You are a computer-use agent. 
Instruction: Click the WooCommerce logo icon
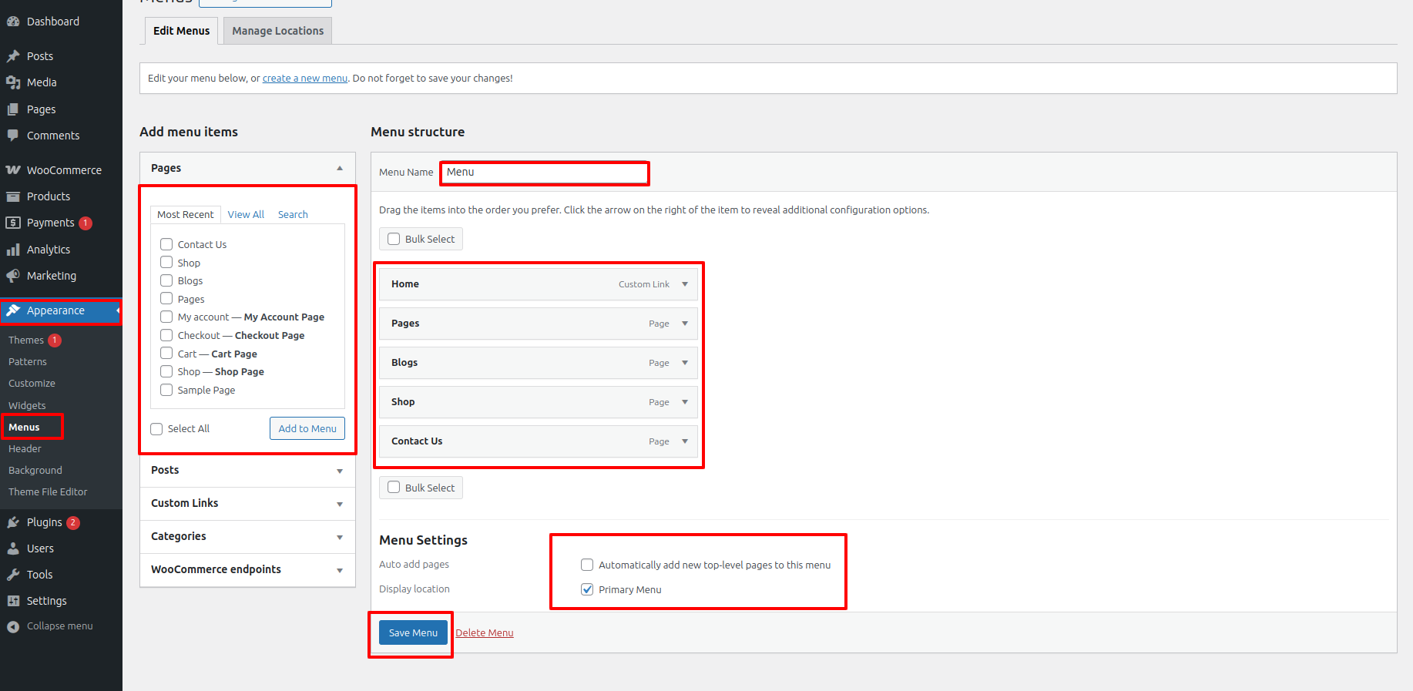point(13,170)
